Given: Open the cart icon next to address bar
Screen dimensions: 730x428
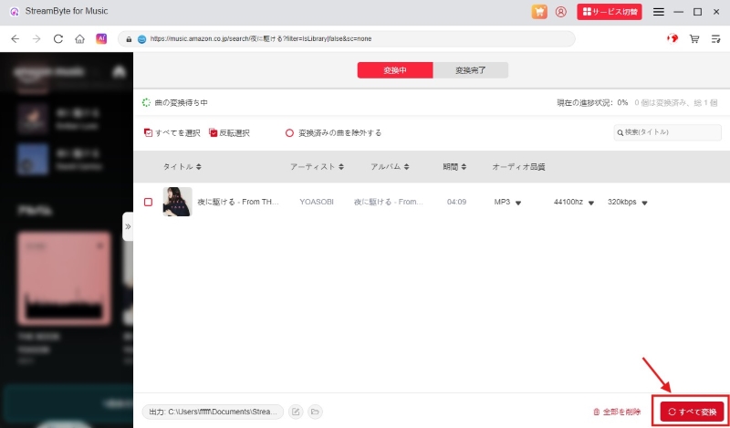Looking at the screenshot, I should point(694,39).
